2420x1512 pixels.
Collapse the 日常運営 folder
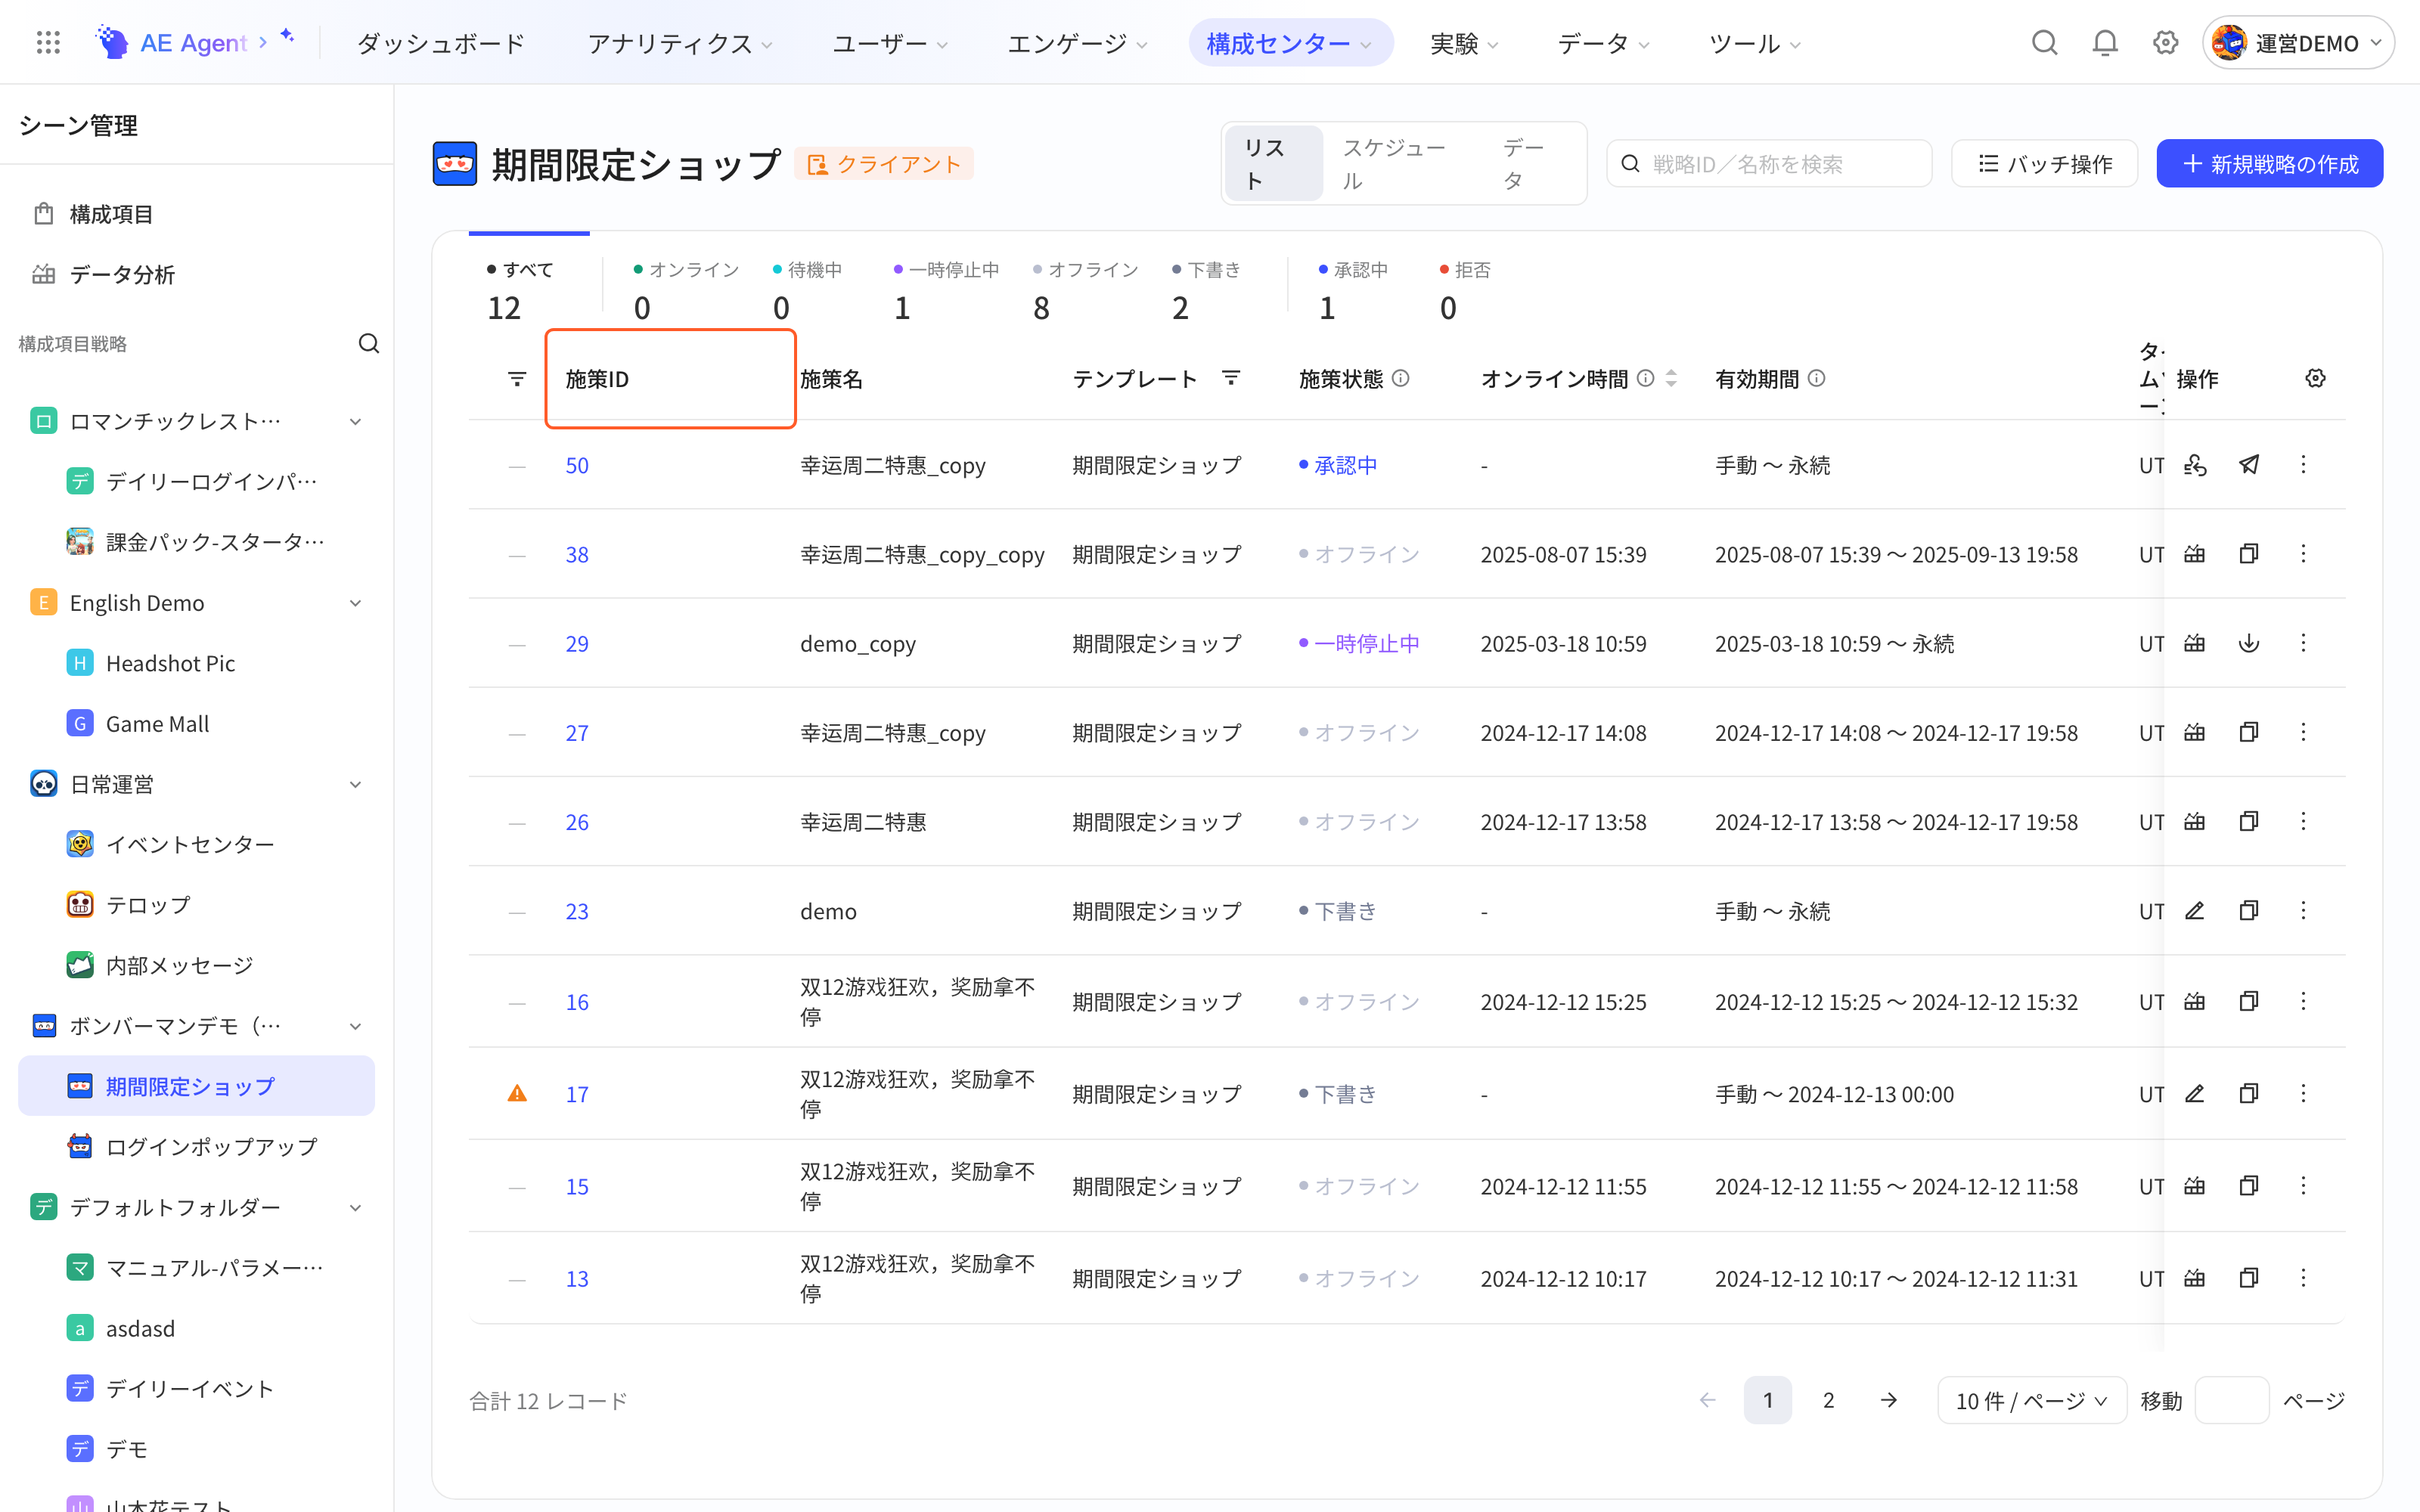tap(355, 784)
